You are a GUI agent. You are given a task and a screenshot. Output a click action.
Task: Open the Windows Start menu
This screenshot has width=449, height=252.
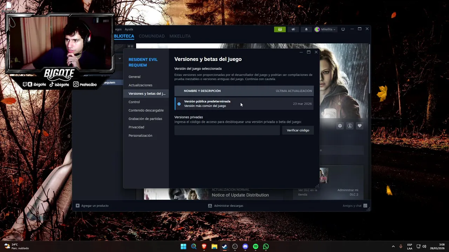(x=183, y=246)
